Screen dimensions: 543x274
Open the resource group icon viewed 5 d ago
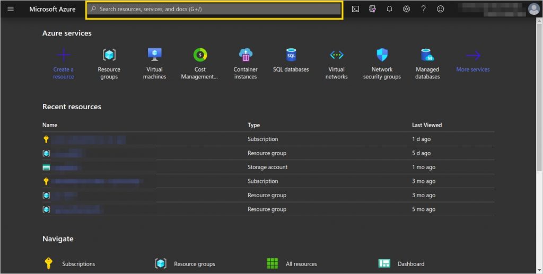pos(46,153)
